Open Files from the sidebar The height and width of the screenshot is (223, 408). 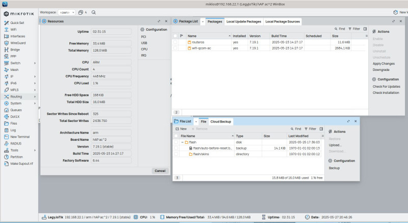(14, 123)
